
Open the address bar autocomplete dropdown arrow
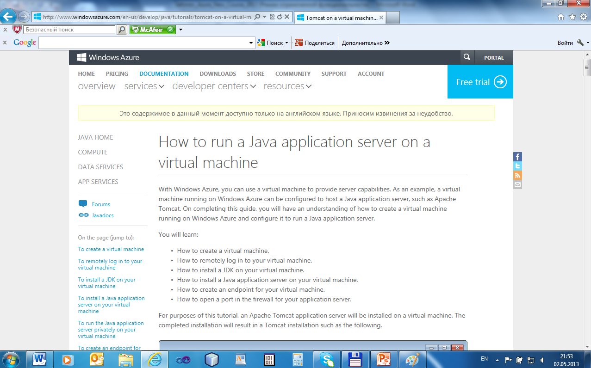[264, 17]
